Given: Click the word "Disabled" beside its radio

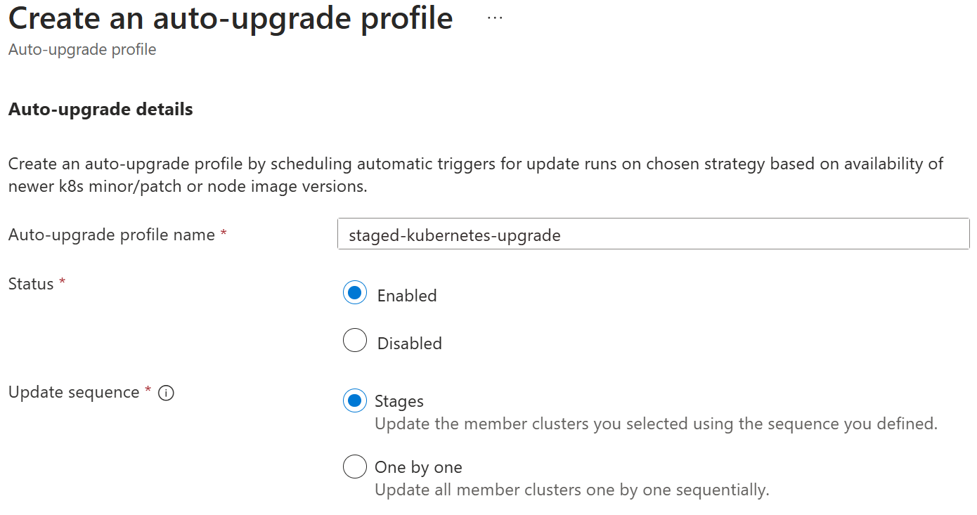Looking at the screenshot, I should [409, 344].
